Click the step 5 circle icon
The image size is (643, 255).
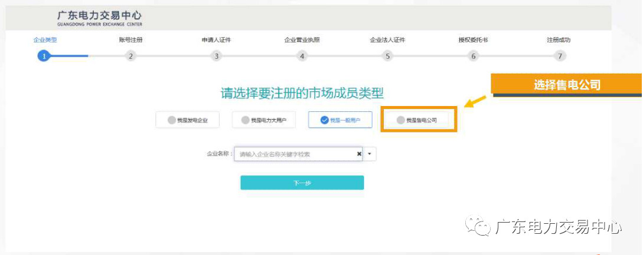tap(388, 56)
